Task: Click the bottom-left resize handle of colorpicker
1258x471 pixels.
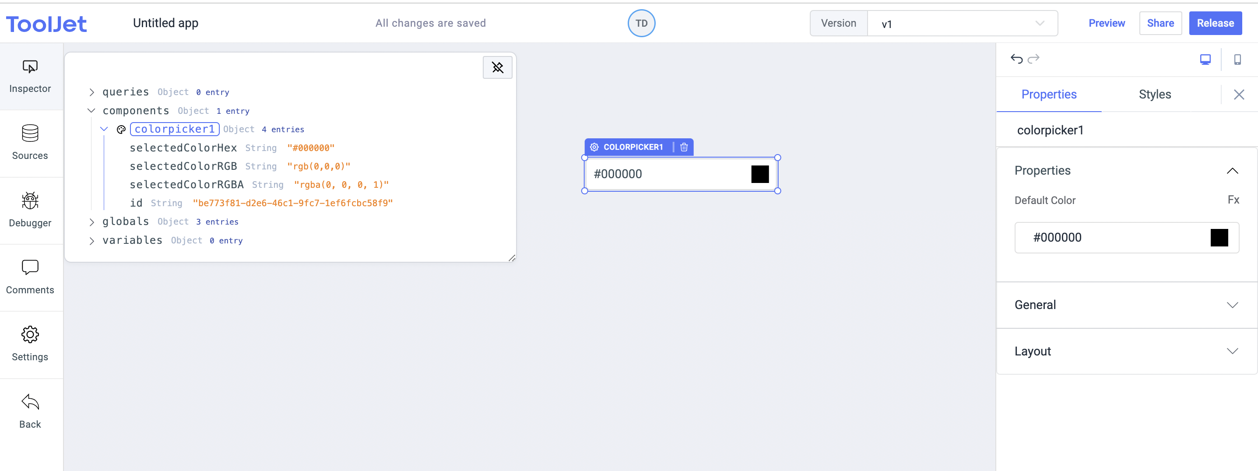Action: pos(584,191)
